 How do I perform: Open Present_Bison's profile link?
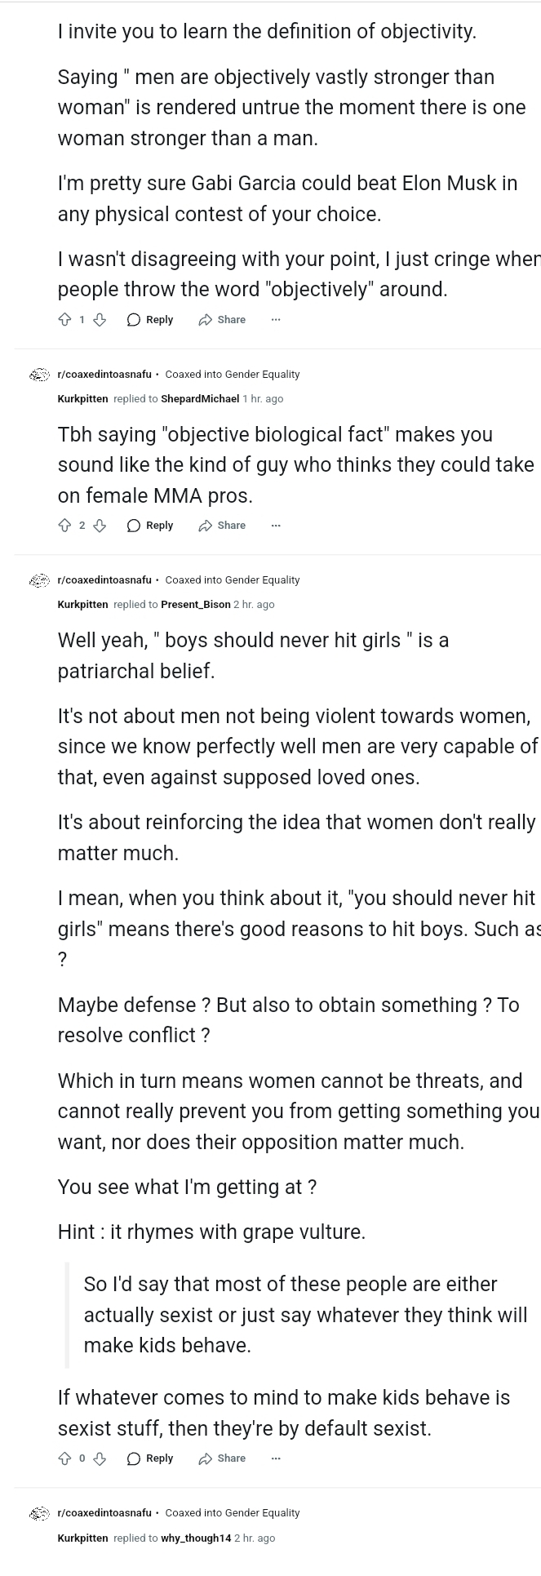tap(196, 605)
